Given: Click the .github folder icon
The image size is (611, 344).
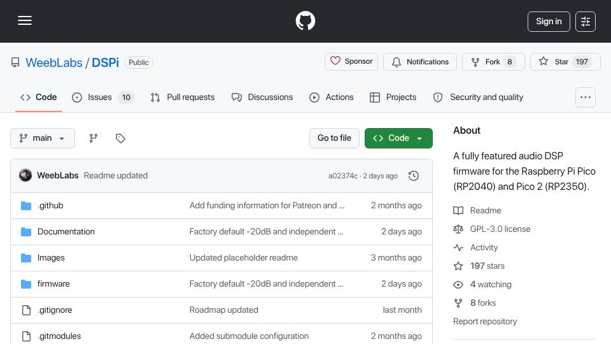Looking at the screenshot, I should tap(26, 206).
